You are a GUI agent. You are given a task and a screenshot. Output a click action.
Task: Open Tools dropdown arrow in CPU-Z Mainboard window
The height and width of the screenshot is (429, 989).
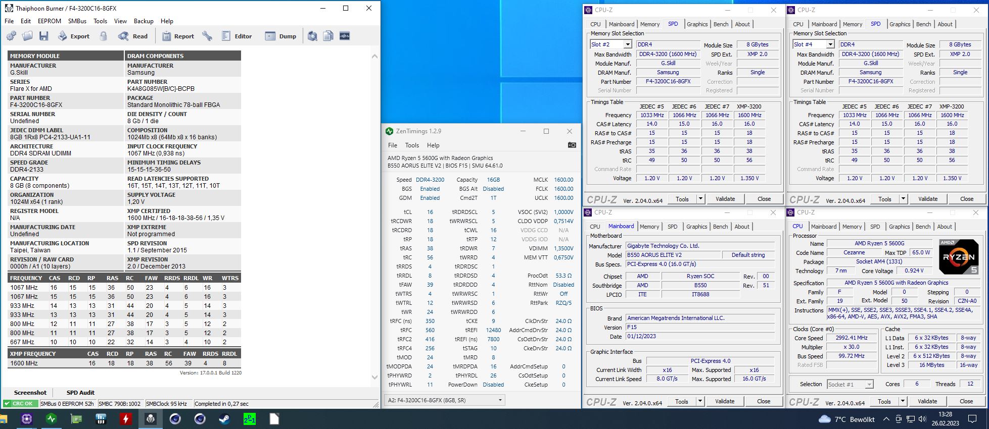coord(700,401)
